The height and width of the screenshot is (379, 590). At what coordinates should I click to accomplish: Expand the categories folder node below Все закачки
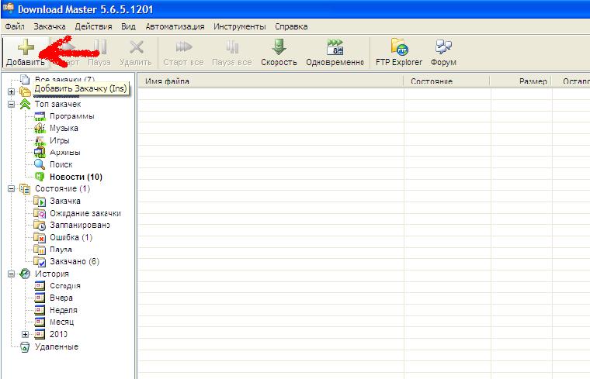12,91
